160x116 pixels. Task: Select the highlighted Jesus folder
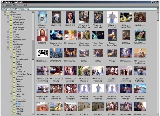[x=17, y=104]
